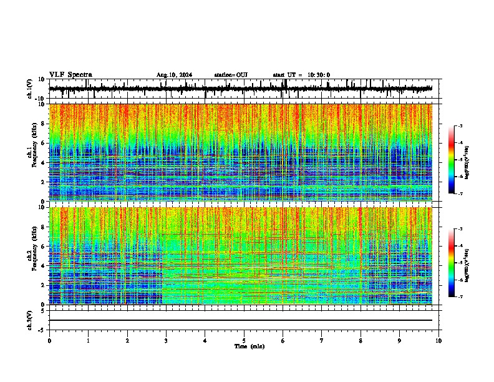Viewport: 494px width, 382px height.
Task: Click the "VLF Spectra" plot title
Action: coord(70,75)
